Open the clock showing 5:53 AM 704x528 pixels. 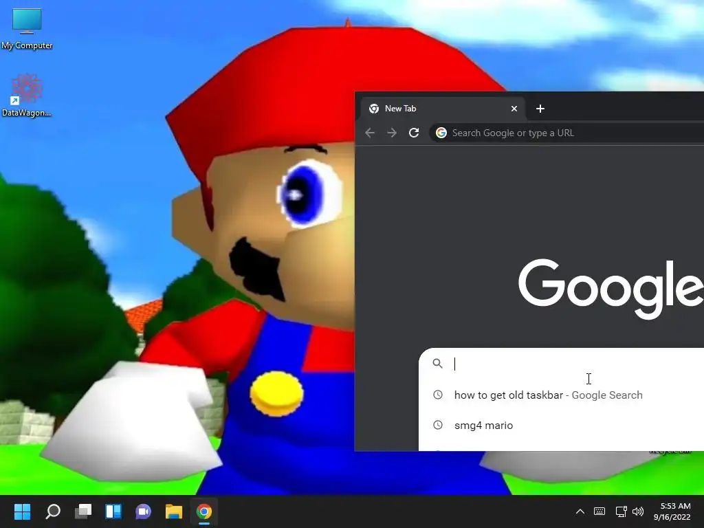click(672, 511)
